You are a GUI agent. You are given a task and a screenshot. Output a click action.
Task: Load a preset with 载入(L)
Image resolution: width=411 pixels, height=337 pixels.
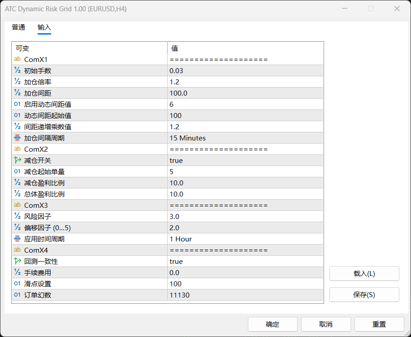tap(364, 274)
